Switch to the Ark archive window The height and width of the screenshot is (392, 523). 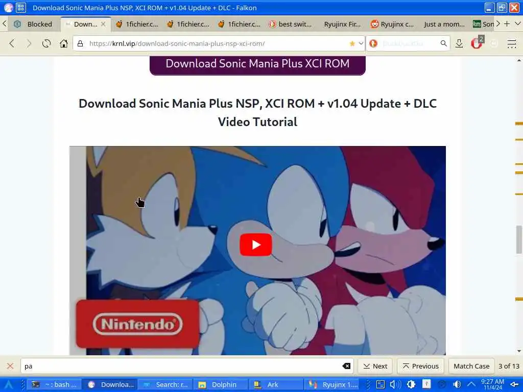(275, 385)
